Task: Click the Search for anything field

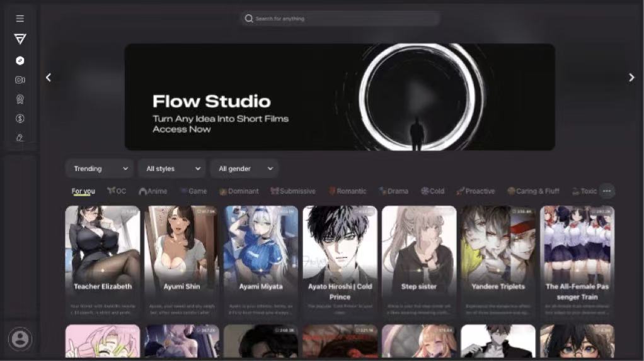Action: pos(340,19)
